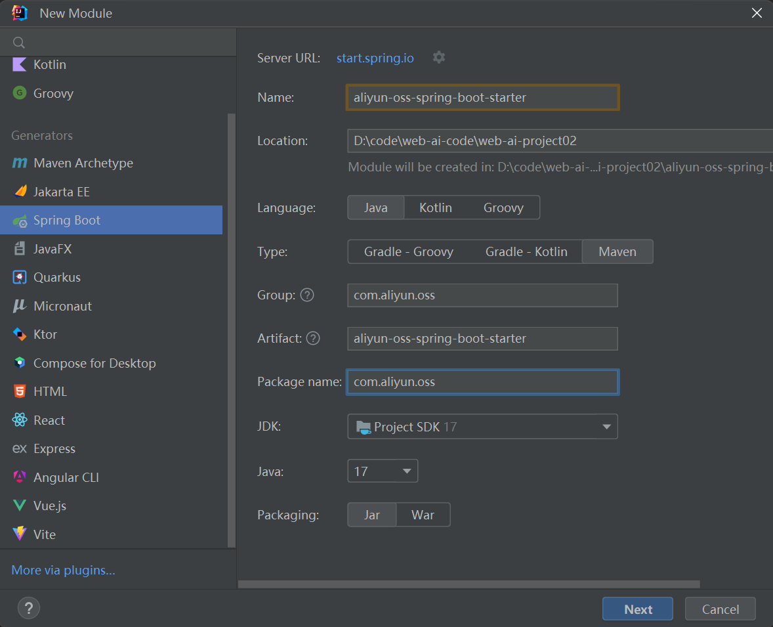This screenshot has width=773, height=627.
Task: Open the JDK Project SDK dropdown
Action: tap(482, 427)
